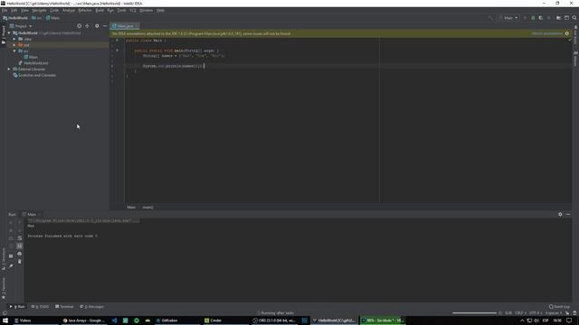Open the TODO tool window
This screenshot has height=325, width=579.
click(40, 307)
